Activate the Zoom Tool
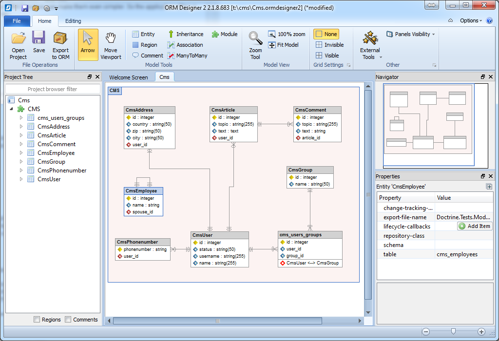The width and height of the screenshot is (499, 341). click(x=255, y=45)
